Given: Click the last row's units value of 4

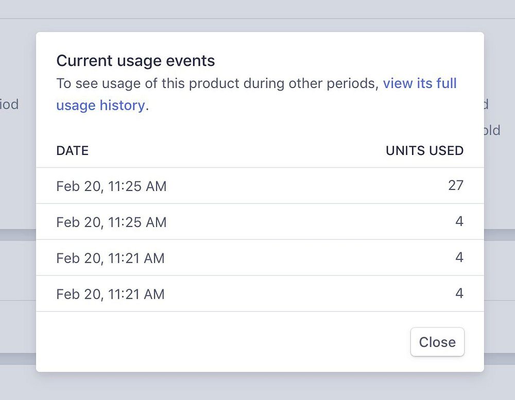Looking at the screenshot, I should tap(459, 293).
